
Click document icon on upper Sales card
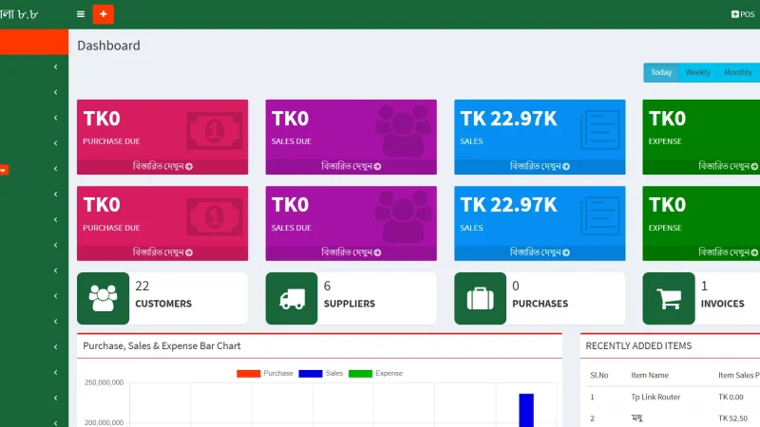(600, 130)
